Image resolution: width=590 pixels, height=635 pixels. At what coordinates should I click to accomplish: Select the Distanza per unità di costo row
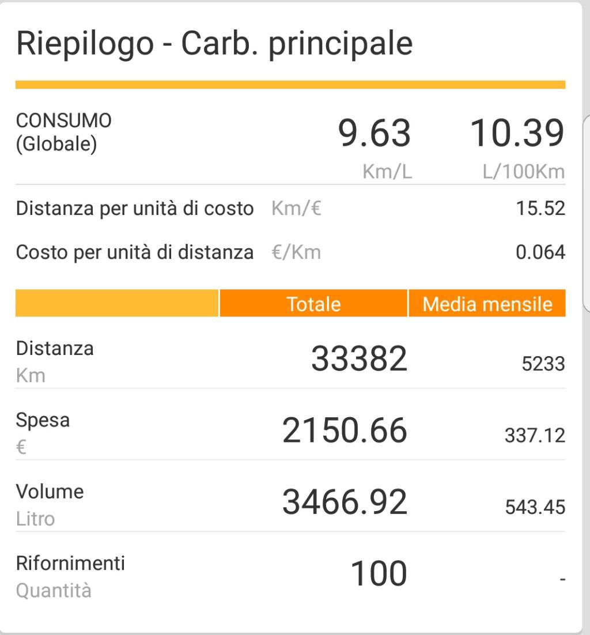(x=135, y=208)
